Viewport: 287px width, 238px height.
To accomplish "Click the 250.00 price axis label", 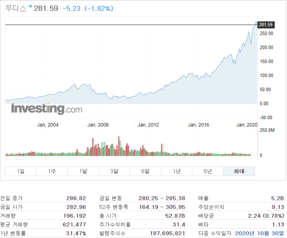I will coord(266,33).
